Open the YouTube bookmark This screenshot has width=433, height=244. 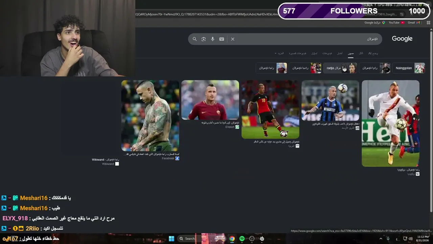396,23
